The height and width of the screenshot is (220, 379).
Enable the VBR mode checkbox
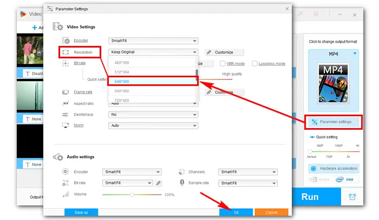click(x=223, y=63)
